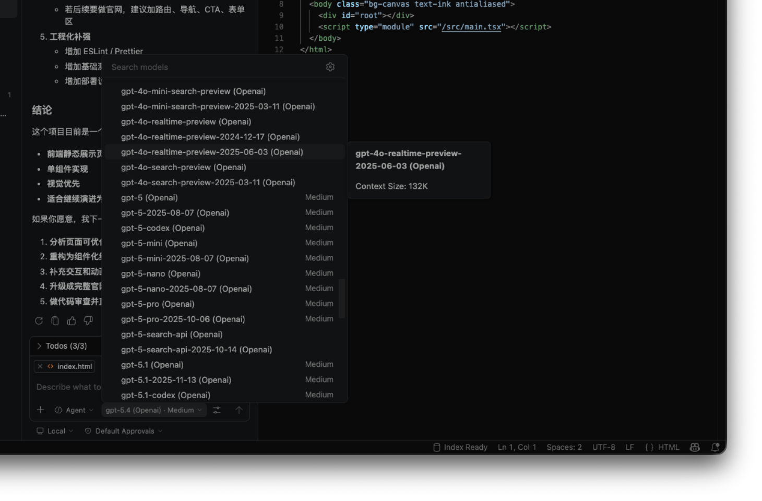Select gpt-4o-realtime-preview-2025-06-03 model
Screen dimensions: 762x501
211,152
